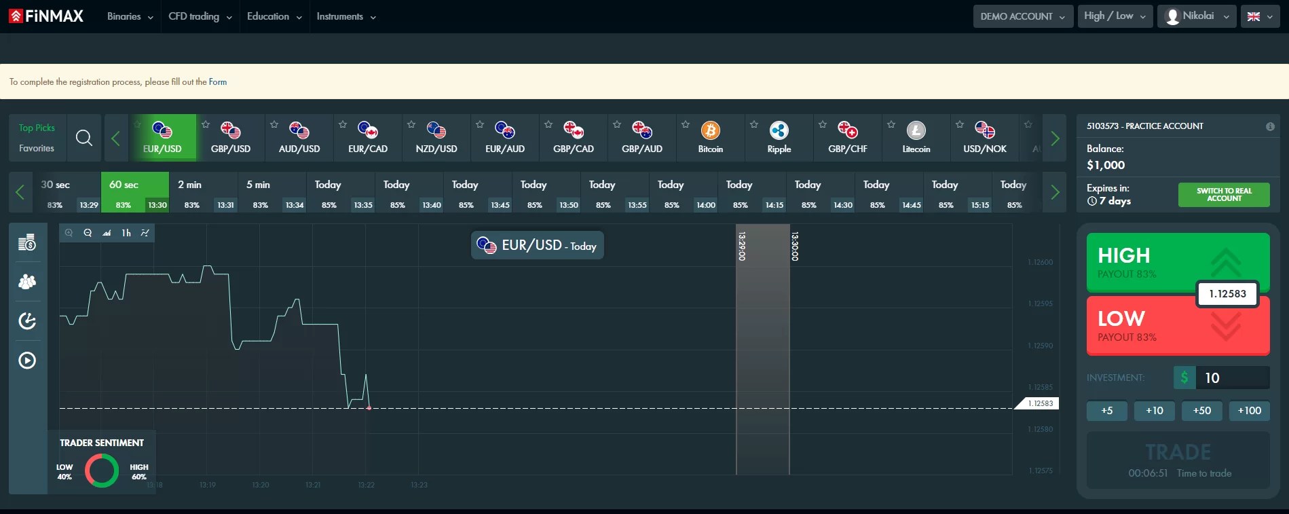Image resolution: width=1289 pixels, height=514 pixels.
Task: Open the language flag dropdown
Action: pyautogui.click(x=1260, y=16)
